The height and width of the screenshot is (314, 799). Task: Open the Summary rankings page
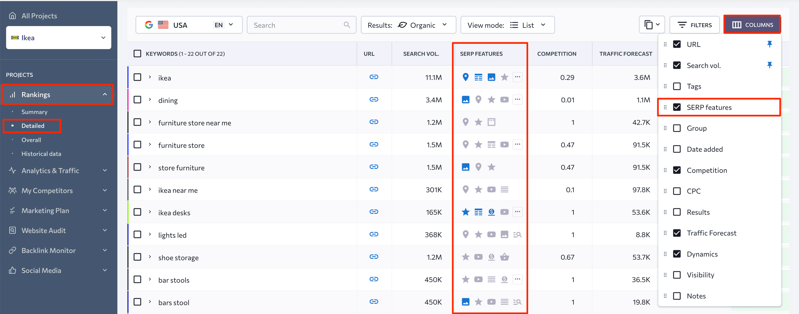tap(34, 112)
